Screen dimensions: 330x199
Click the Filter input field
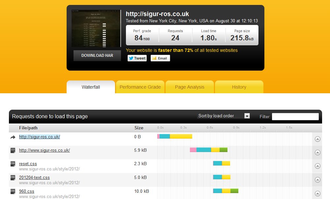click(x=295, y=117)
